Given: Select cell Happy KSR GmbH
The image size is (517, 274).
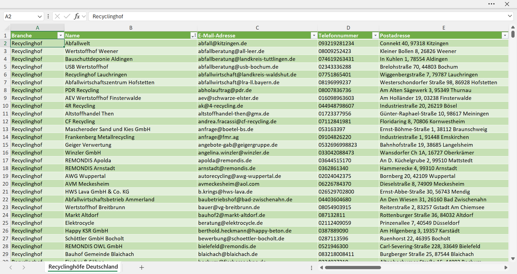Looking at the screenshot, I should pyautogui.click(x=131, y=231).
